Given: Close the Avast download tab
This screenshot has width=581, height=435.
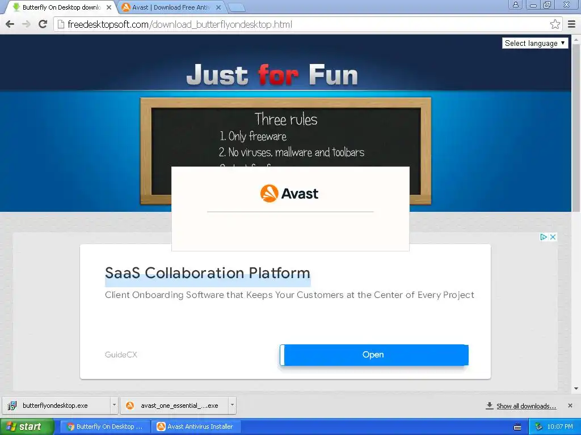Looking at the screenshot, I should [x=218, y=7].
